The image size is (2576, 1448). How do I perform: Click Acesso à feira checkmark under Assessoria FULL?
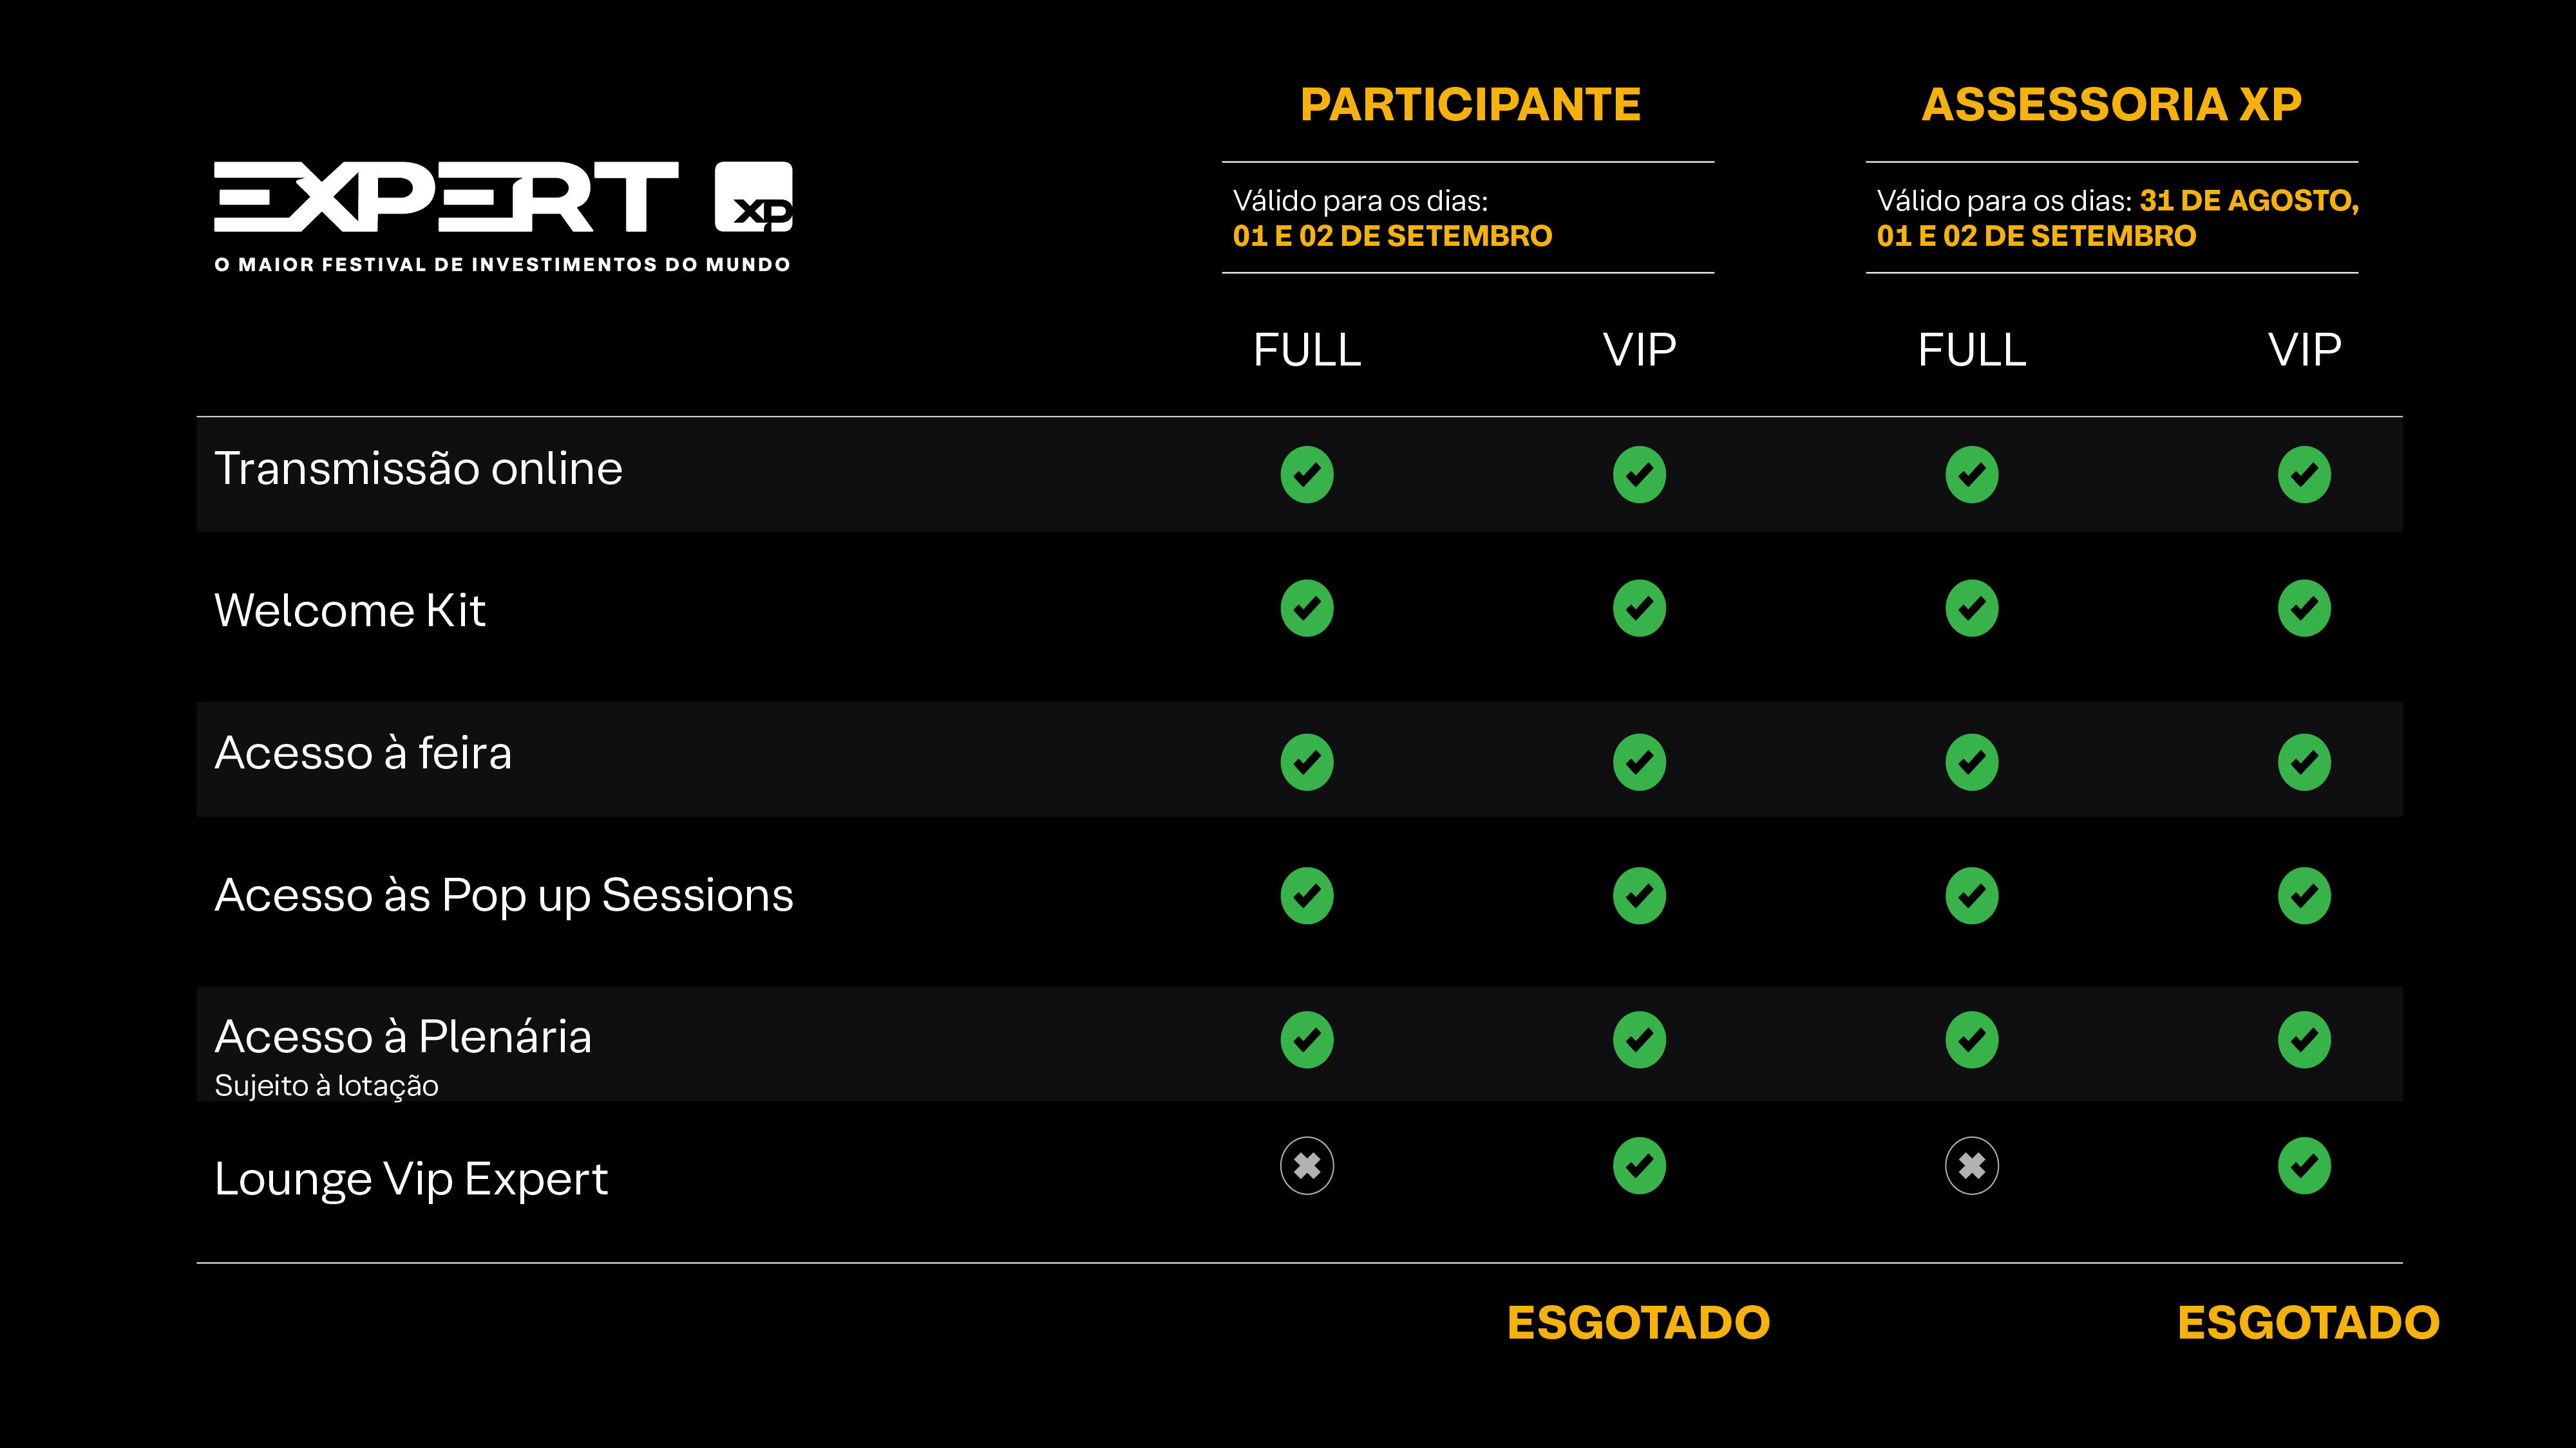pyautogui.click(x=1971, y=763)
